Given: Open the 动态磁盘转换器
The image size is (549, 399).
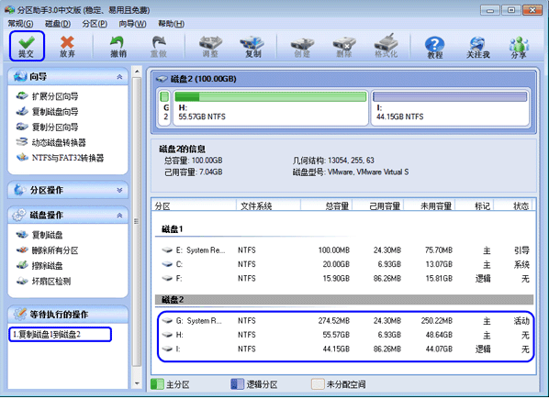Looking at the screenshot, I should pyautogui.click(x=51, y=142).
